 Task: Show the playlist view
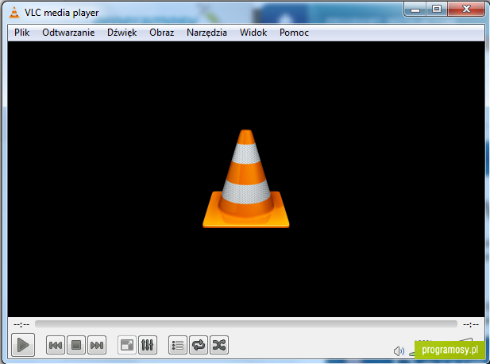178,345
